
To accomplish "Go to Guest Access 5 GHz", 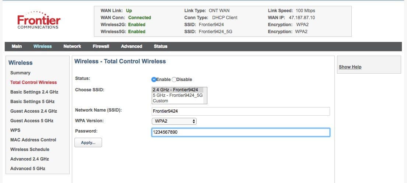I will (x=32, y=121).
